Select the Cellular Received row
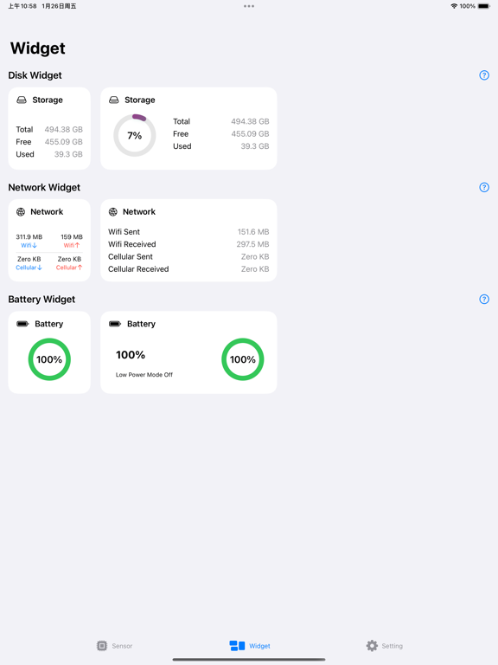Image resolution: width=498 pixels, height=665 pixels. [x=188, y=269]
